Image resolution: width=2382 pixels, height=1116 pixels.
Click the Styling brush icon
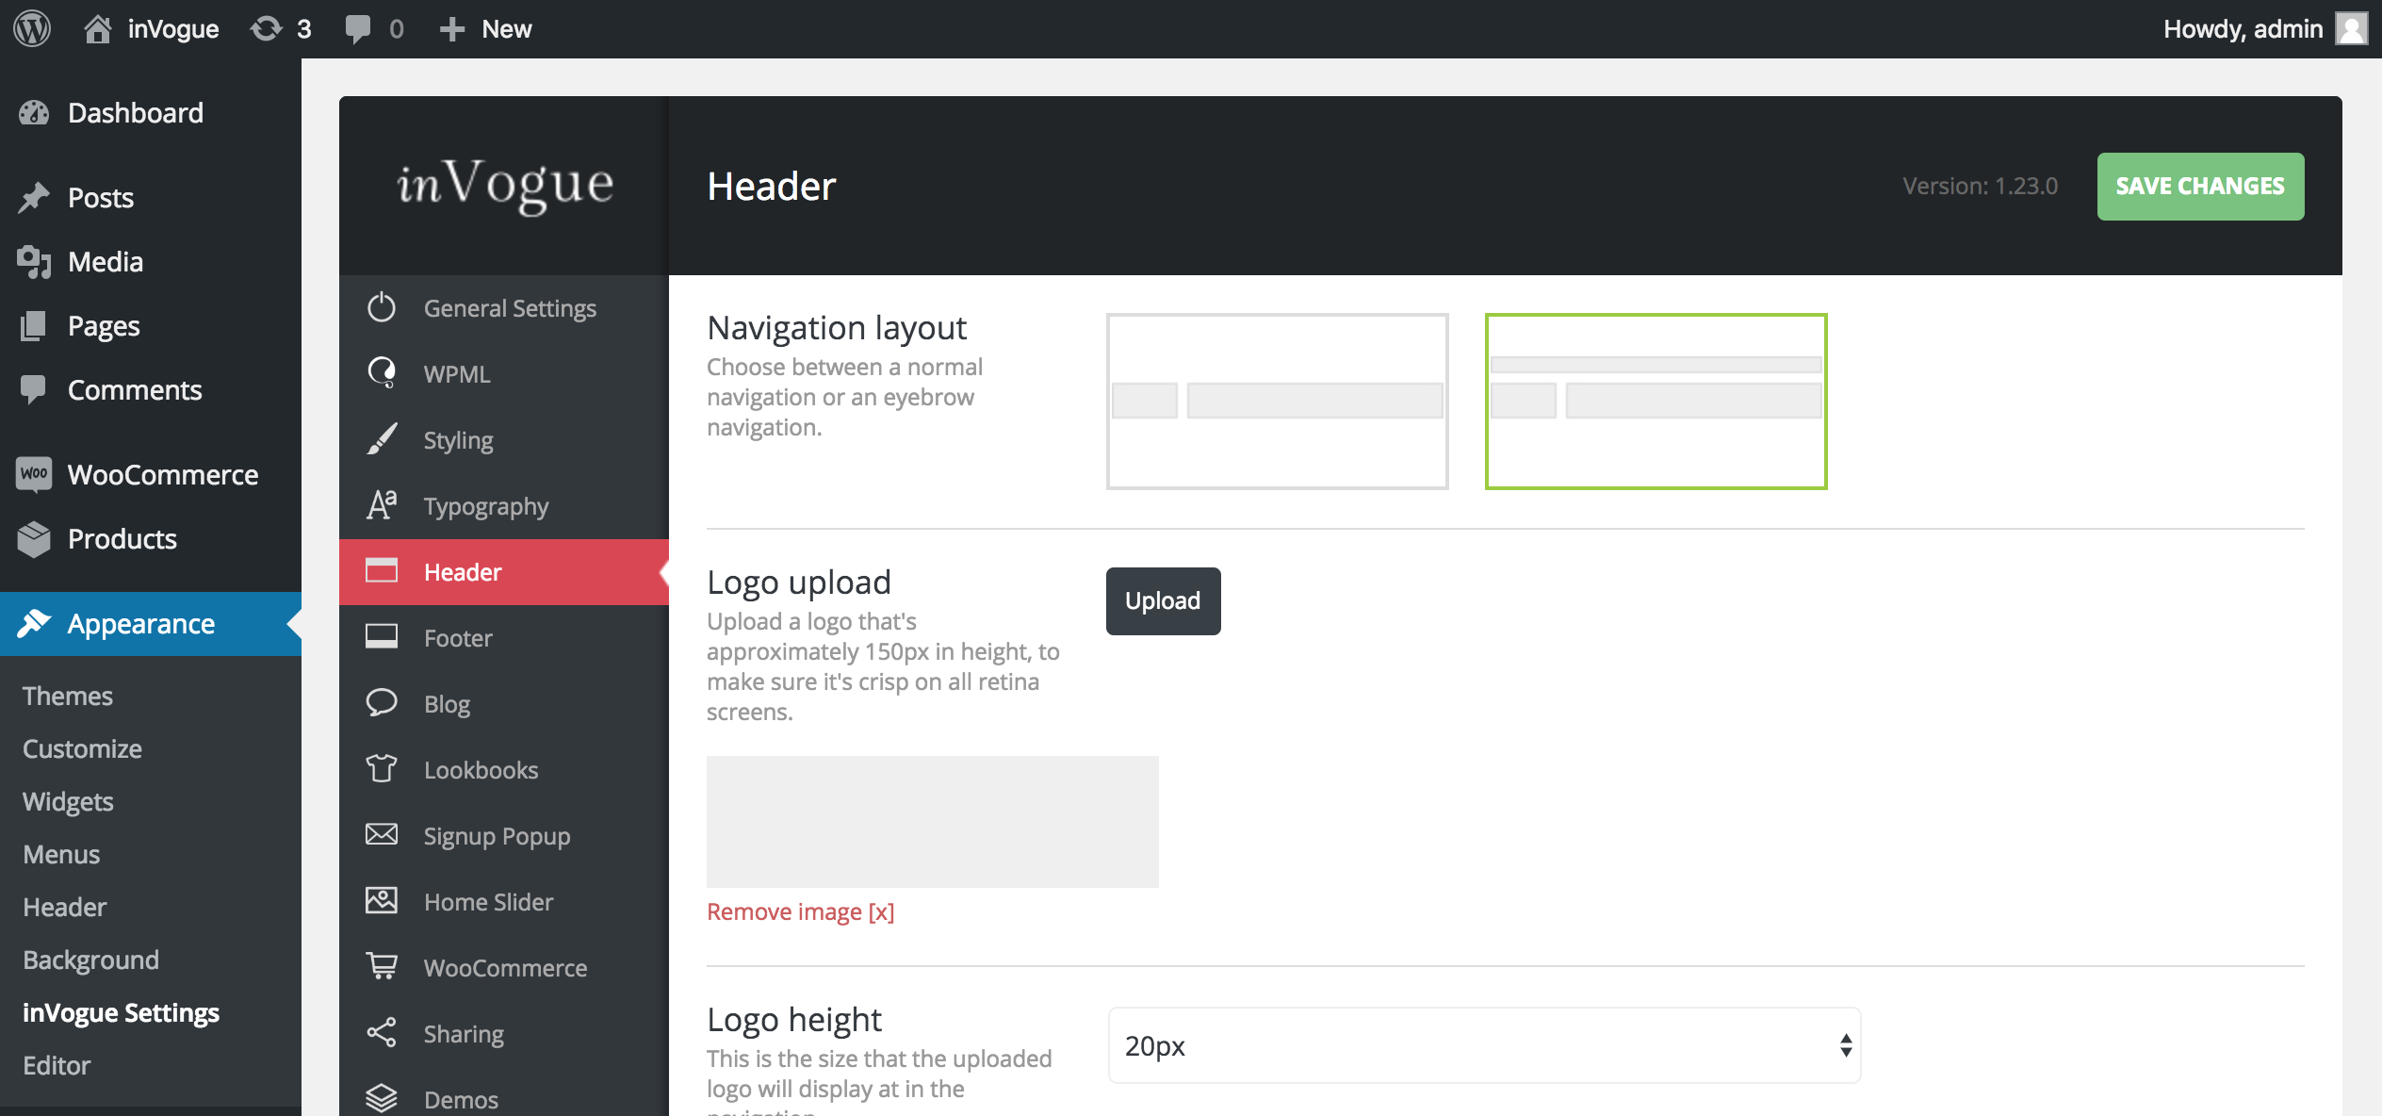(x=382, y=439)
